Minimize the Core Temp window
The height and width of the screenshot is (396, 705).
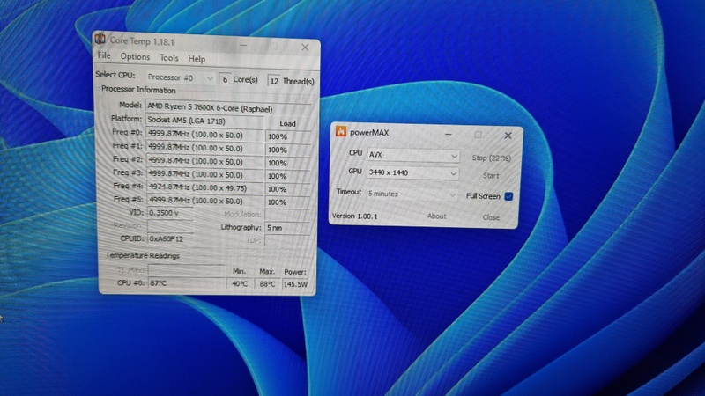coord(243,45)
